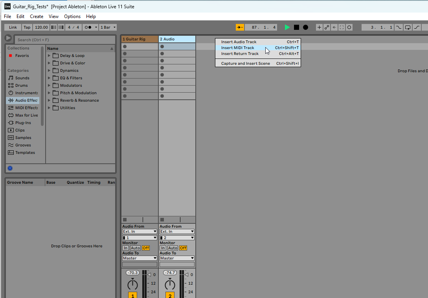Open Guitar Rig track's Ext. In dropdown
This screenshot has width=428, height=298.
pos(140,232)
